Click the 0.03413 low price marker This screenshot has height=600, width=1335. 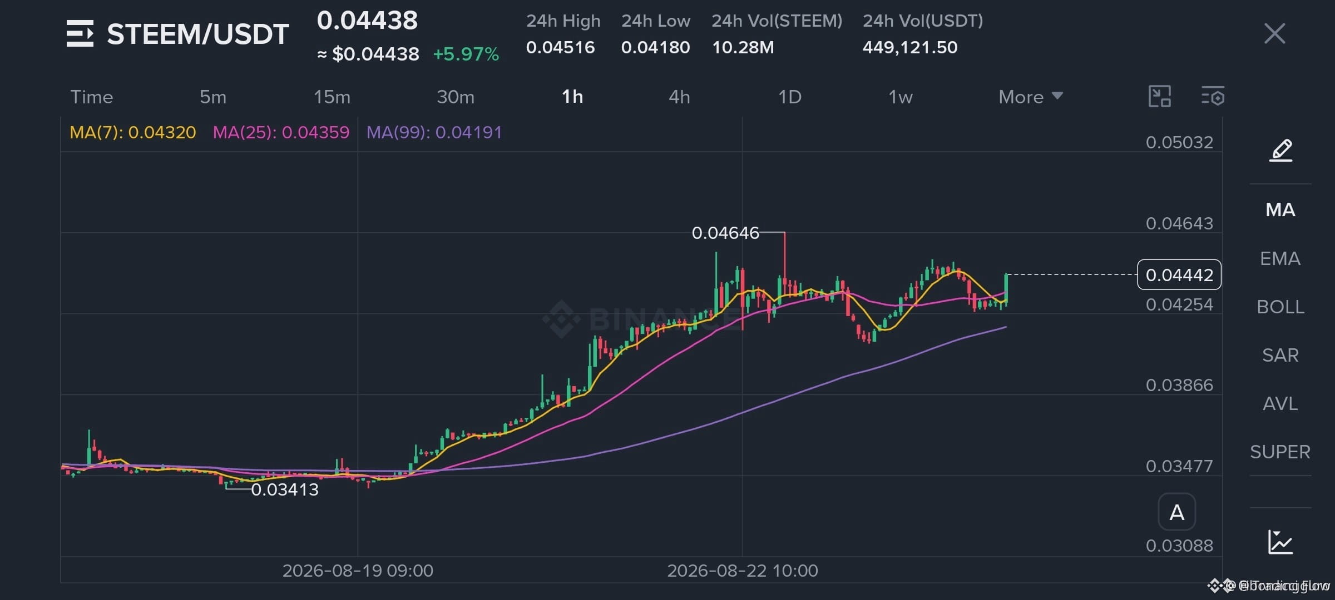tap(285, 489)
